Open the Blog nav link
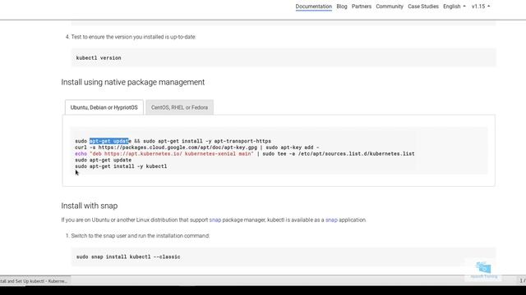This screenshot has height=295, width=526. [342, 7]
